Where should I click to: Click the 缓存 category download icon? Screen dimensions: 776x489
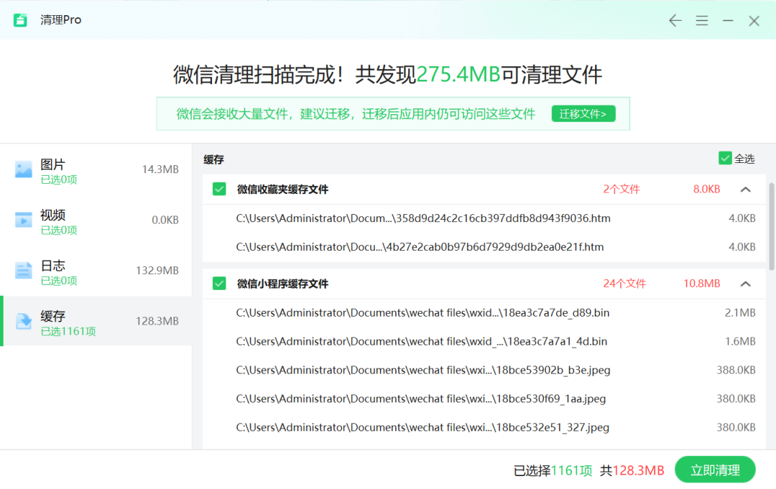tap(23, 322)
